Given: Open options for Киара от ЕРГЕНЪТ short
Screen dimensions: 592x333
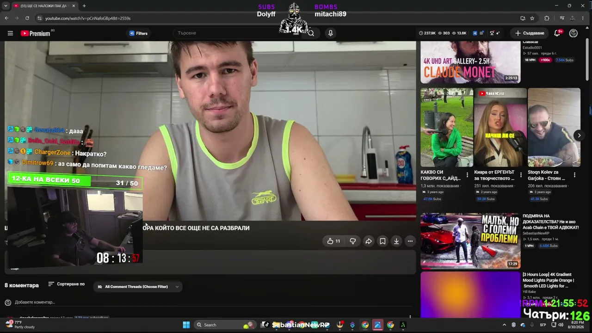Looking at the screenshot, I should [521, 175].
